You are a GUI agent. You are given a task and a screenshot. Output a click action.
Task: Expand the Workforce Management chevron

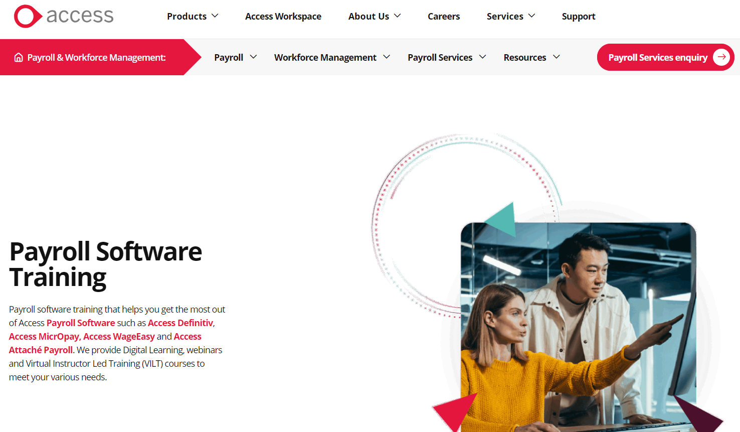pos(387,57)
